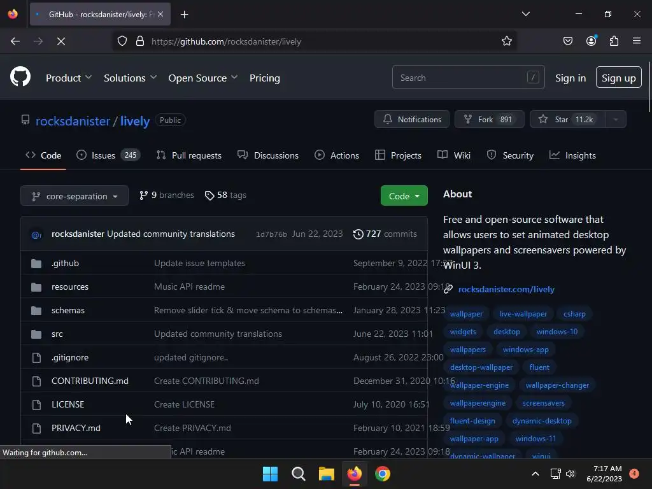This screenshot has height=489, width=652.
Task: Open the browser extensions puzzle icon
Action: (614, 41)
